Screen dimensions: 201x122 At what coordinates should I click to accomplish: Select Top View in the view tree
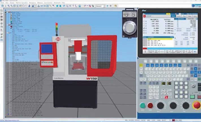pyautogui.click(x=16, y=17)
